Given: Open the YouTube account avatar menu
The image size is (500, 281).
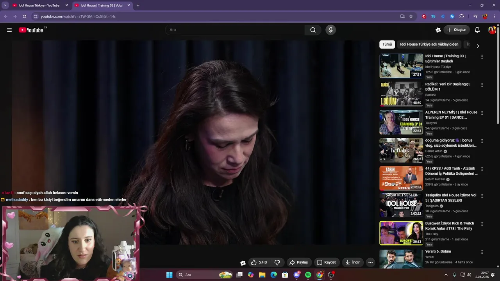Looking at the screenshot, I should [x=492, y=30].
